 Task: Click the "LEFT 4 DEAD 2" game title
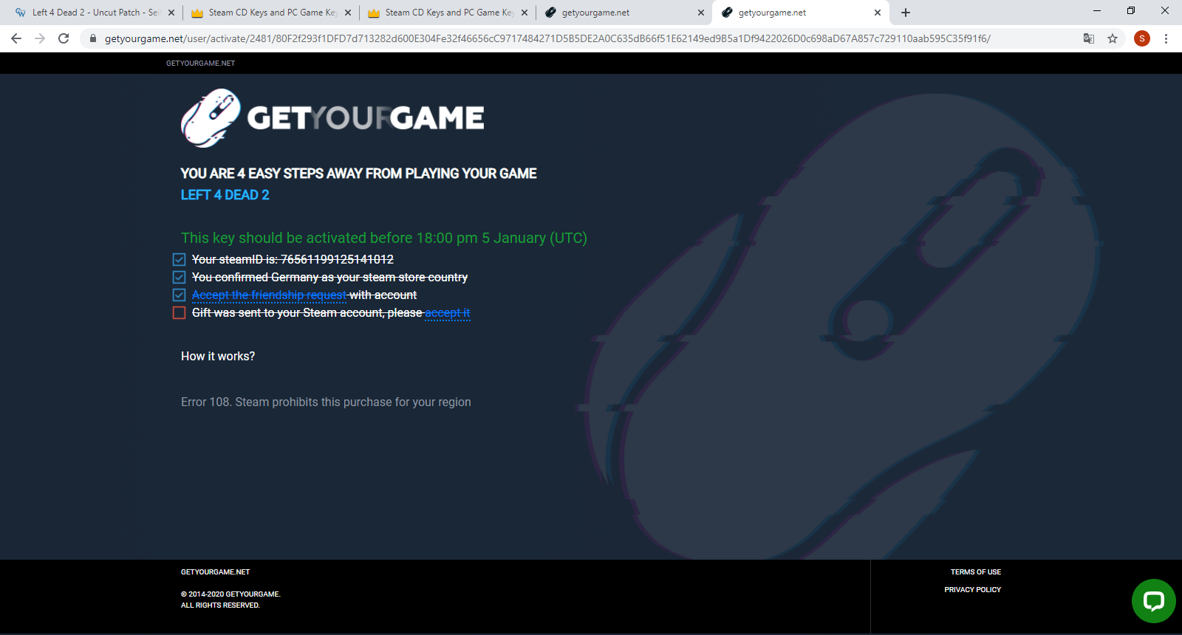(x=225, y=195)
